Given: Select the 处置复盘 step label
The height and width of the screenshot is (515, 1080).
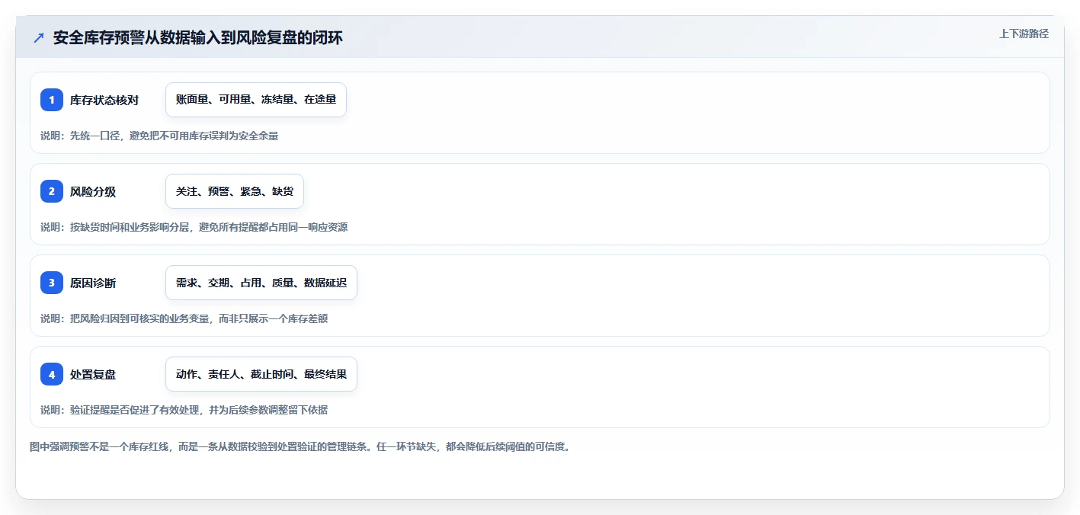Looking at the screenshot, I should pos(93,374).
